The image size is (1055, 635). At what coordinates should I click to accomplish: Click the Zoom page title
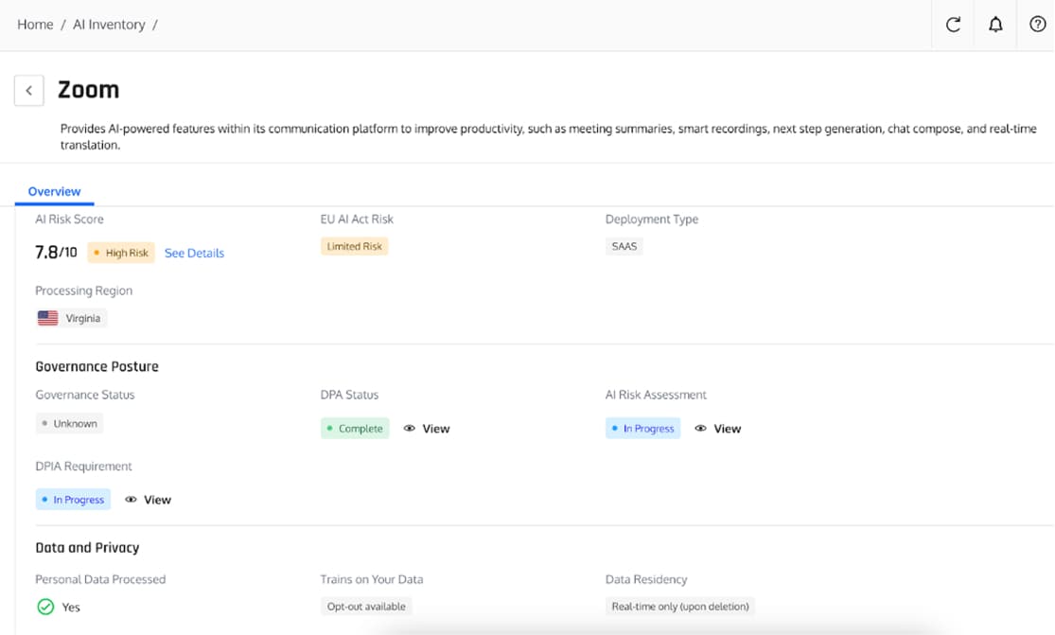pos(89,90)
